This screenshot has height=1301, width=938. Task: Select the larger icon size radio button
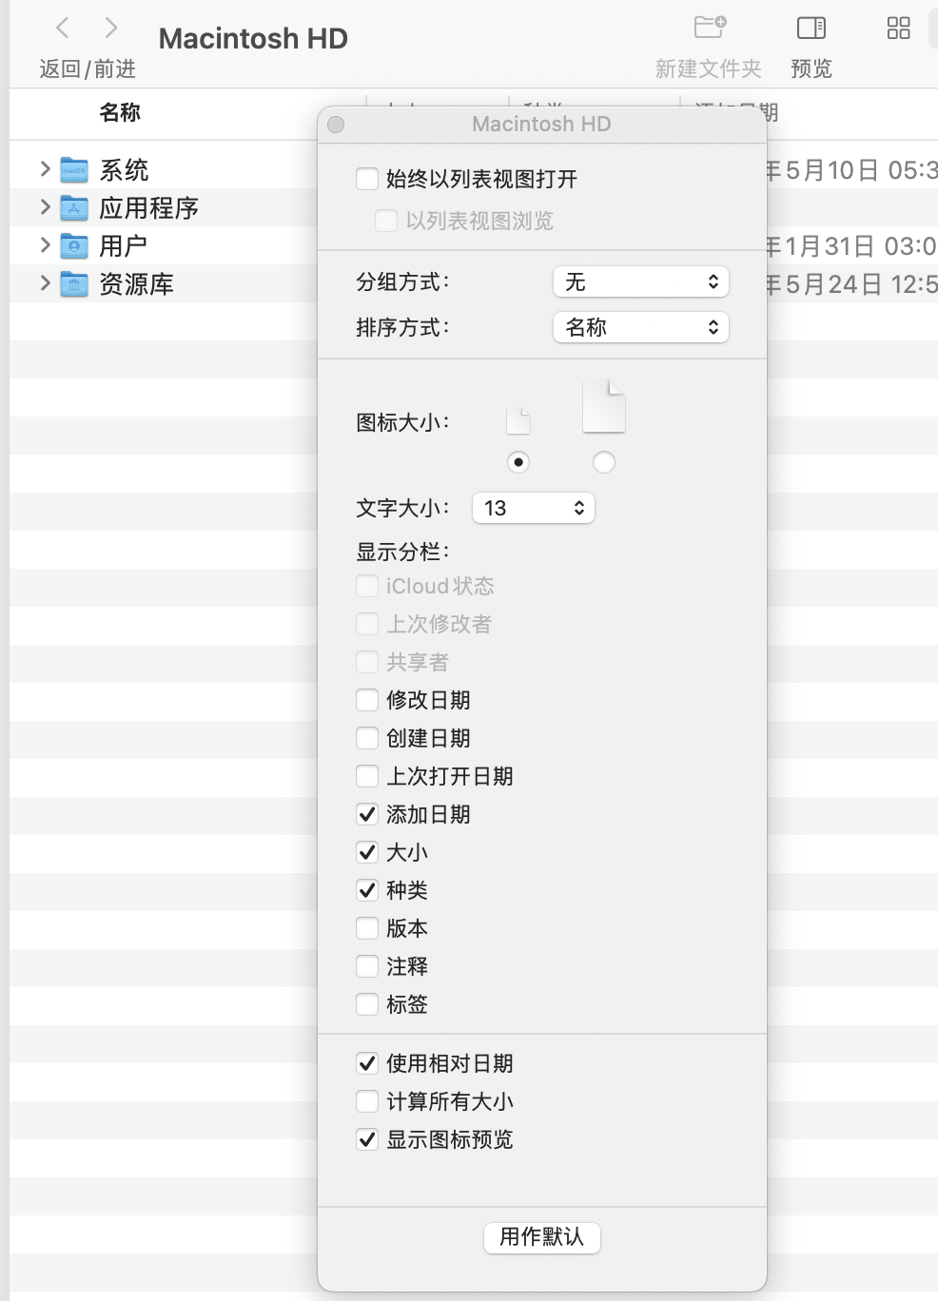pos(603,462)
